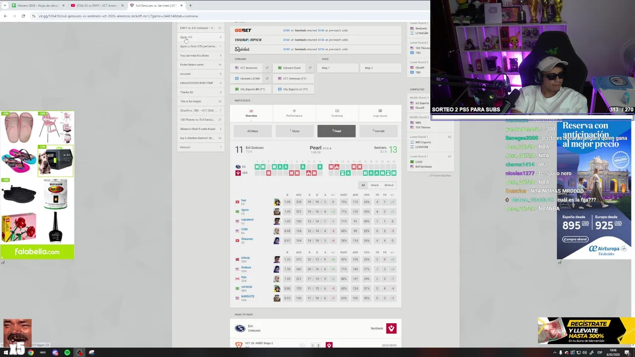Screen dimensions: 635x357
Task: Select the Abyss map tab
Action: (x=295, y=131)
